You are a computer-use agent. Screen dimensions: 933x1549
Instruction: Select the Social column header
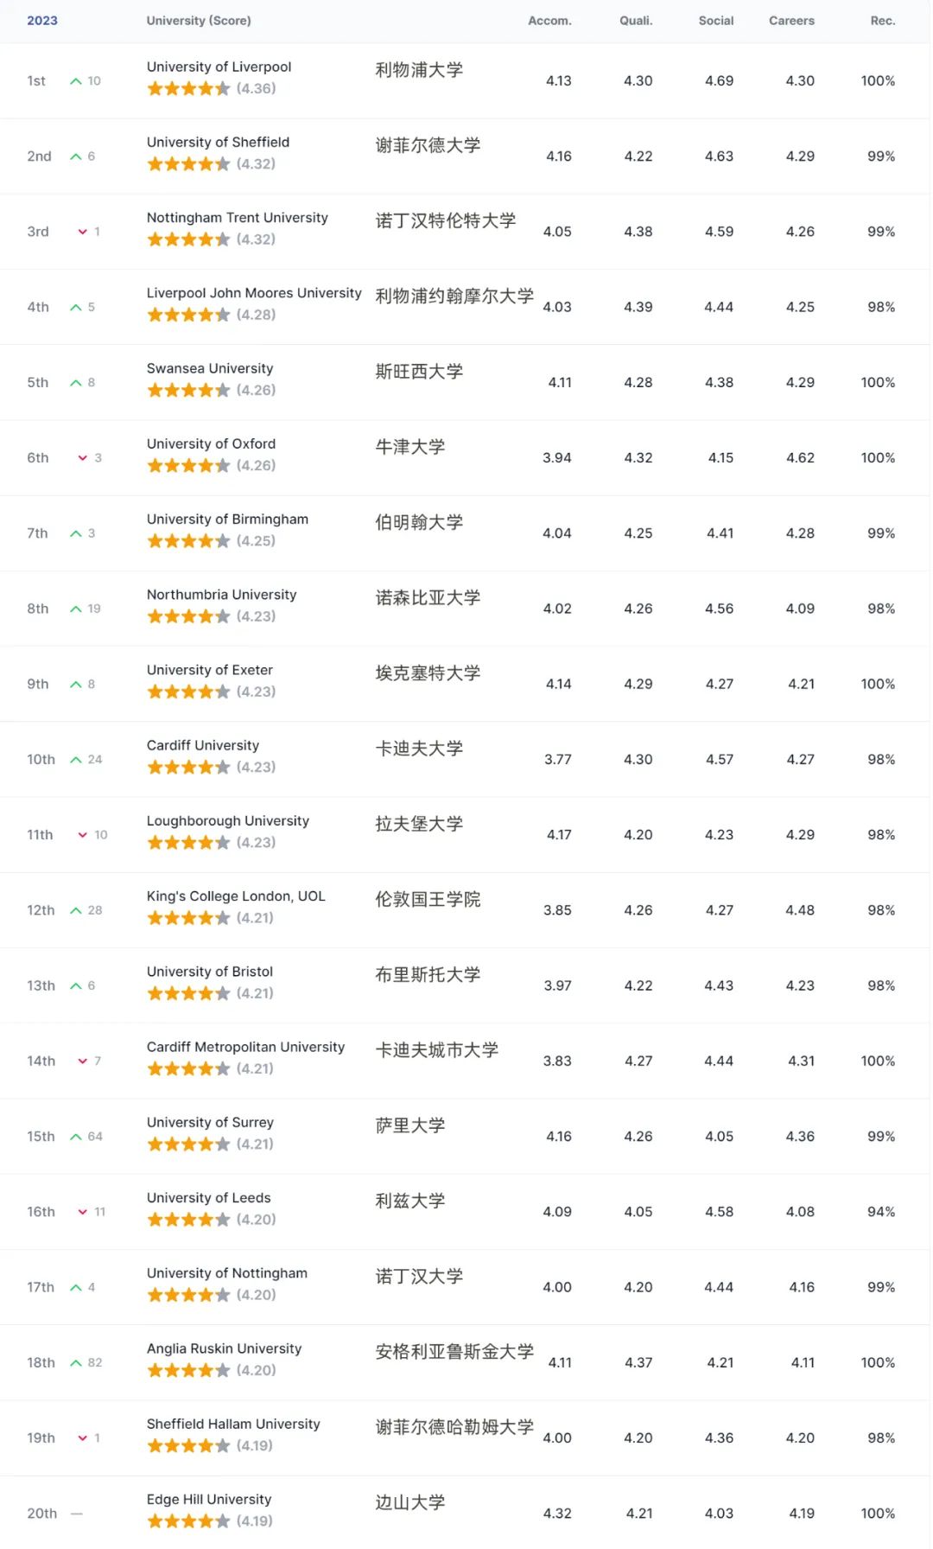716,21
